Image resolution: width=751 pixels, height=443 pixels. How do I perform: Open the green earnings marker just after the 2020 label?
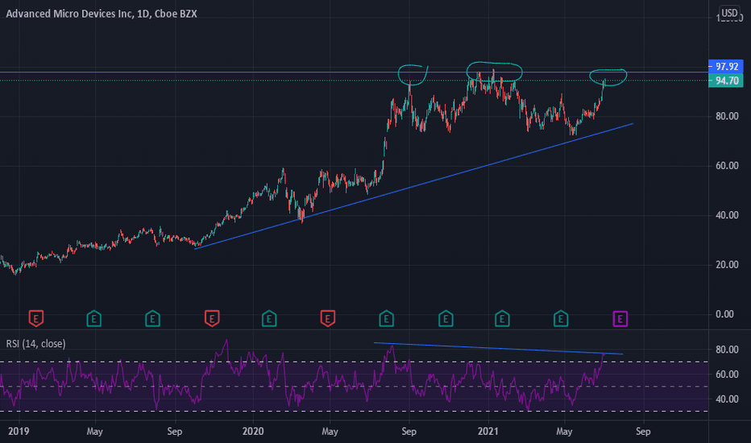269,318
